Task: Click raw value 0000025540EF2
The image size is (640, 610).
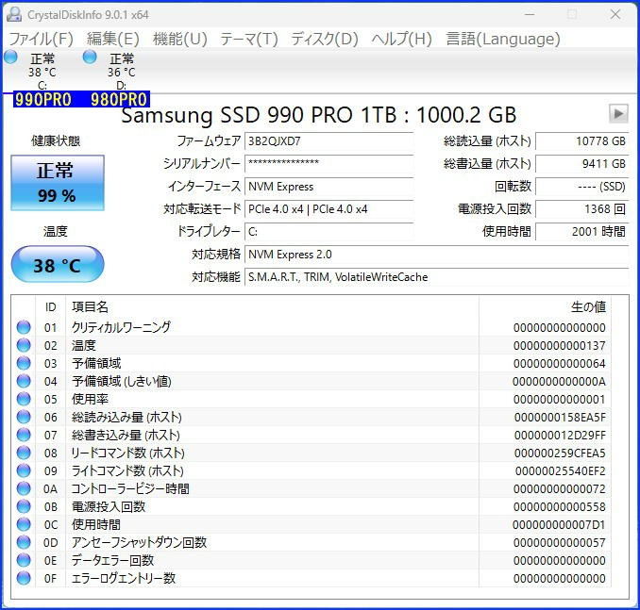Action: pyautogui.click(x=561, y=471)
